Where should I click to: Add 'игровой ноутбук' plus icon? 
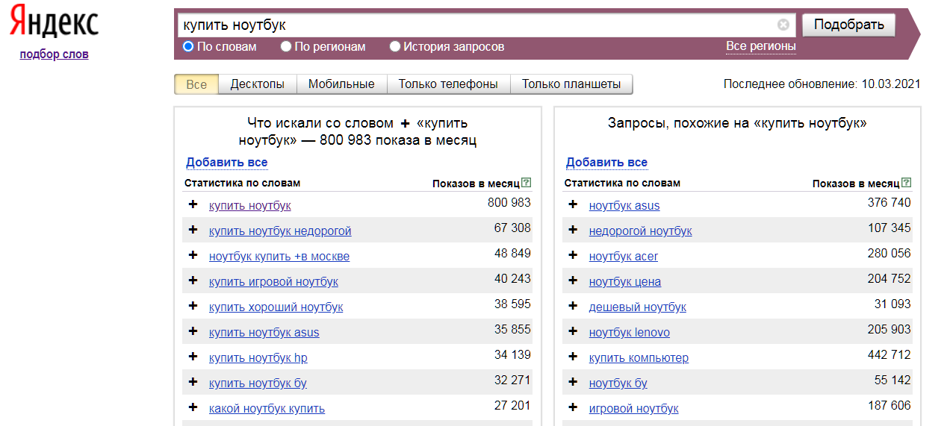[573, 407]
